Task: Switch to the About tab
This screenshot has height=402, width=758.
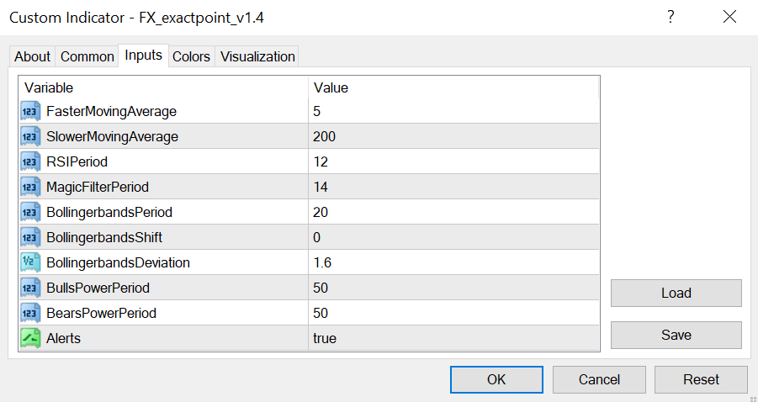Action: coord(33,56)
